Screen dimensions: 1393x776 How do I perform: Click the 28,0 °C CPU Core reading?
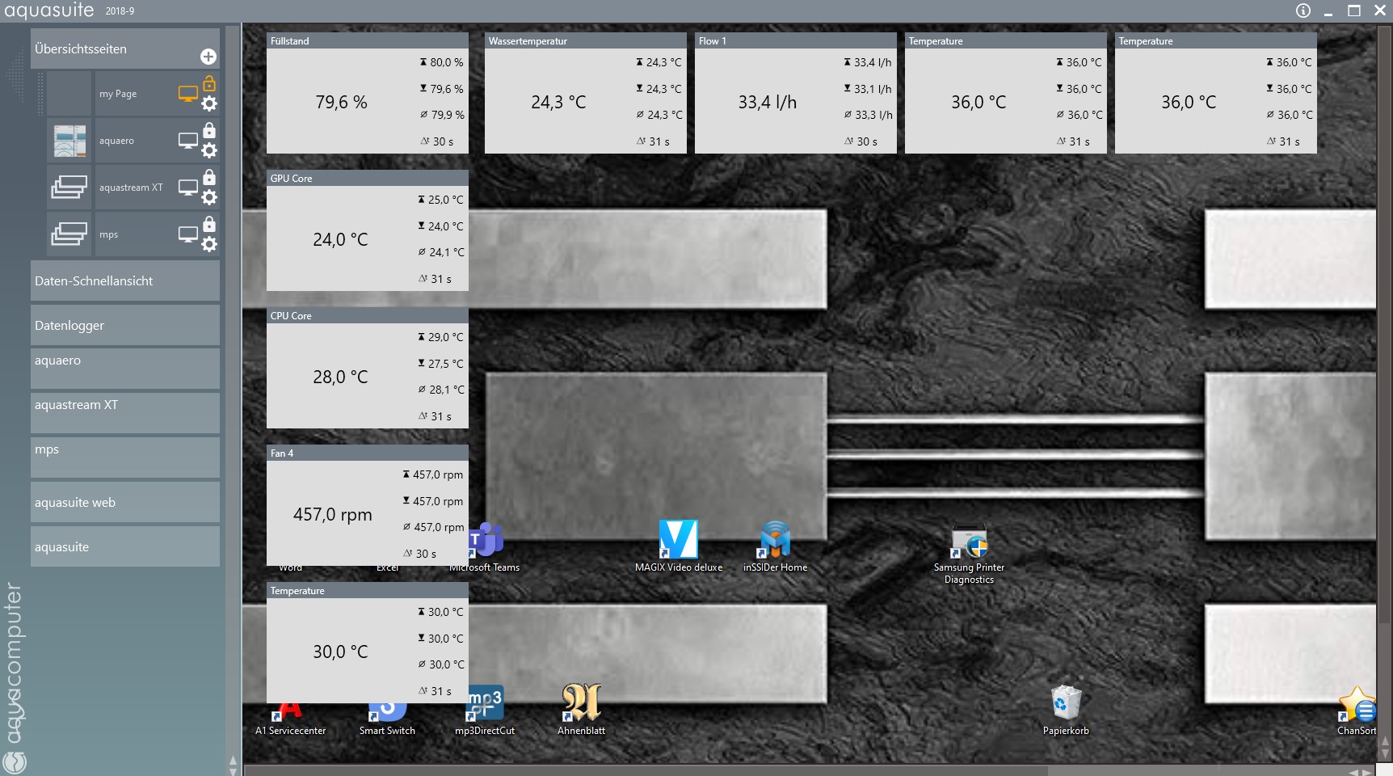340,377
